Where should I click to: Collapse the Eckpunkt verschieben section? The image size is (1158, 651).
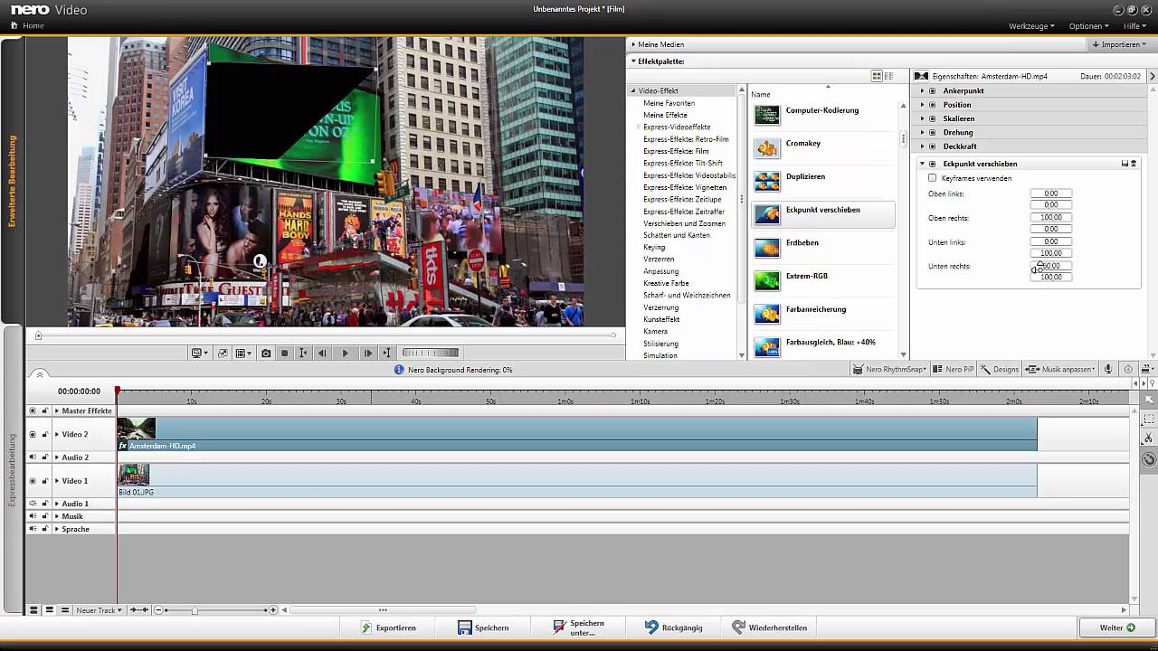point(923,164)
